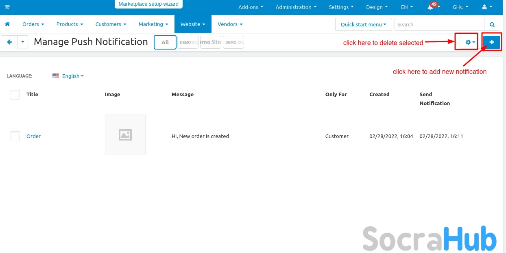The width and height of the screenshot is (506, 253).
Task: Click the shopping cart icon in top bar
Action: click(7, 7)
